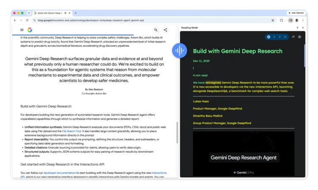
Task: Click the Ask Gemini button
Action: pyautogui.click(x=296, y=13)
